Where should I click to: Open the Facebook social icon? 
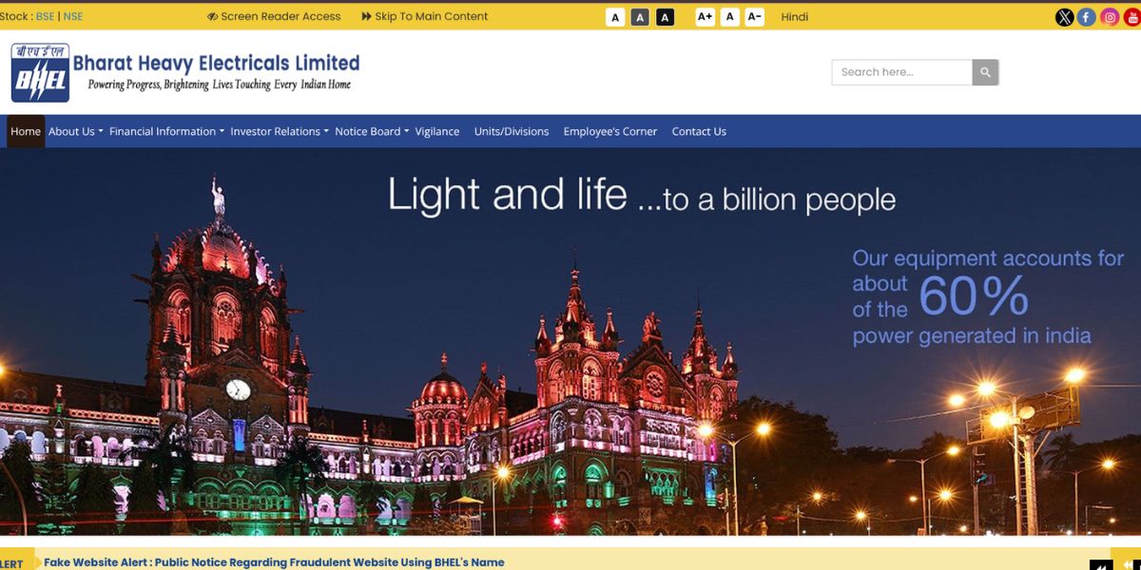pyautogui.click(x=1087, y=17)
